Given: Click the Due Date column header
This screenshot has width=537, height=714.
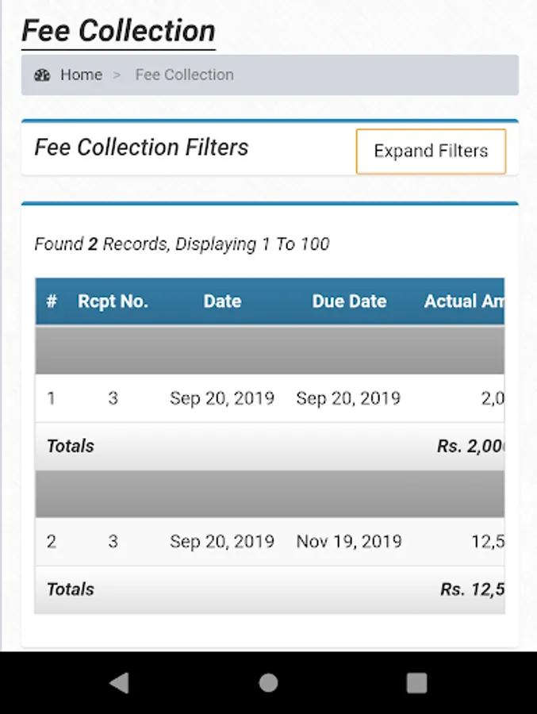Looking at the screenshot, I should click(349, 301).
